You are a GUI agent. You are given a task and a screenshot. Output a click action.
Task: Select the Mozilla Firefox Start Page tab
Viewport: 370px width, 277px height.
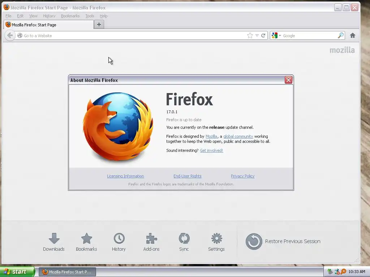pos(49,25)
